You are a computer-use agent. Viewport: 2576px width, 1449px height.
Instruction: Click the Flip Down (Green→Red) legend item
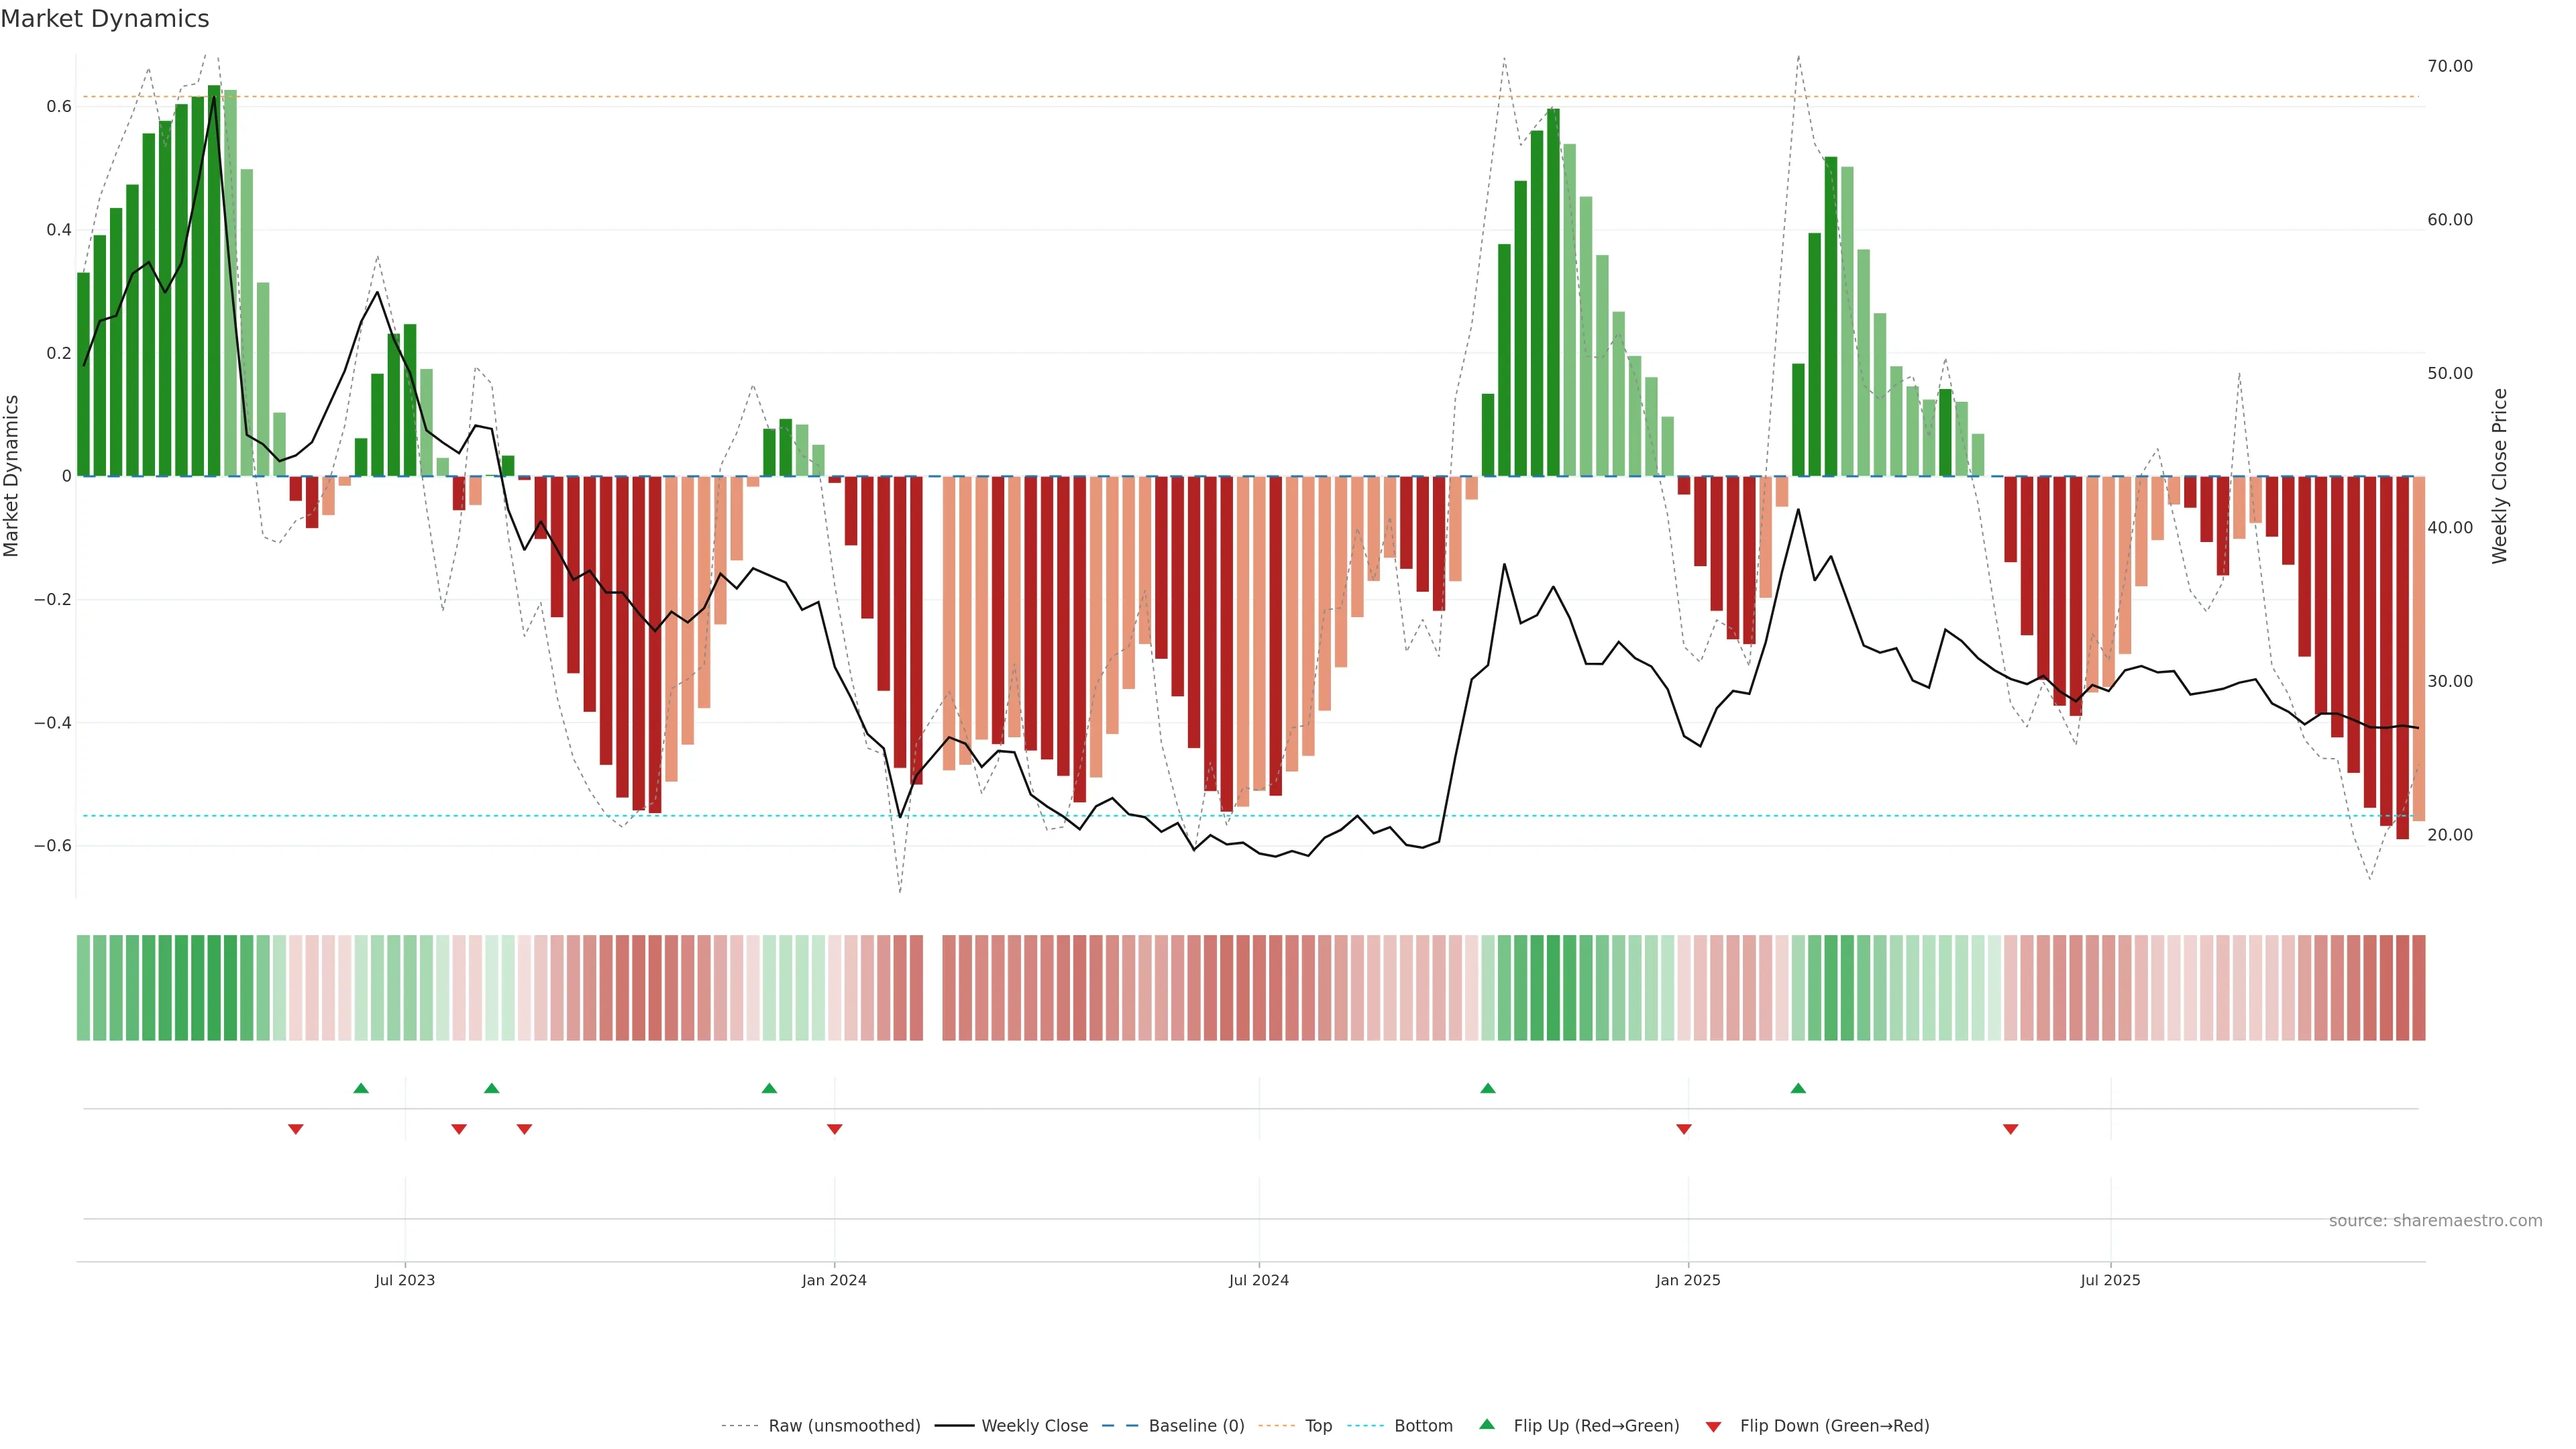tap(1834, 1426)
